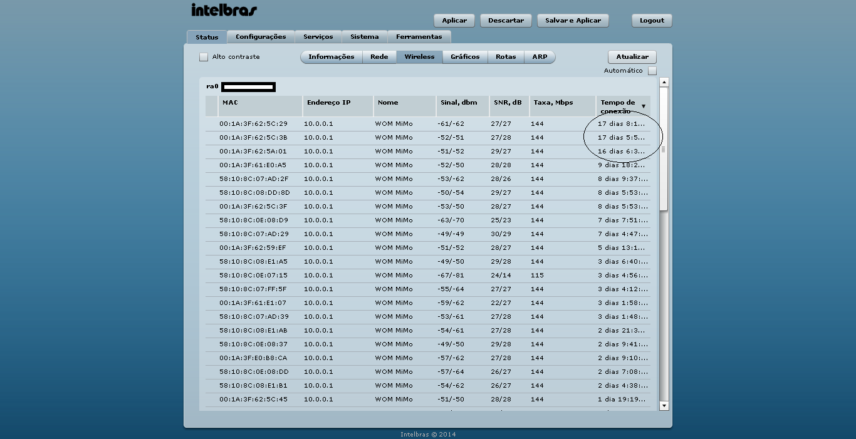Click signal value -63/-70
This screenshot has height=439, width=856.
[451, 220]
